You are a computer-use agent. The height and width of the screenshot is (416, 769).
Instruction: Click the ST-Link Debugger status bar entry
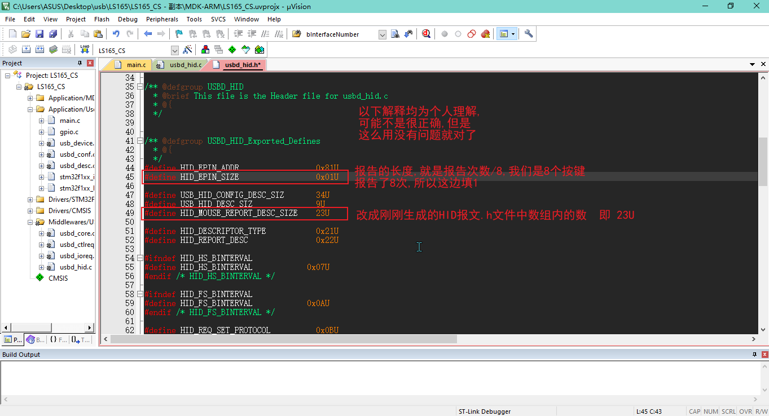point(484,411)
